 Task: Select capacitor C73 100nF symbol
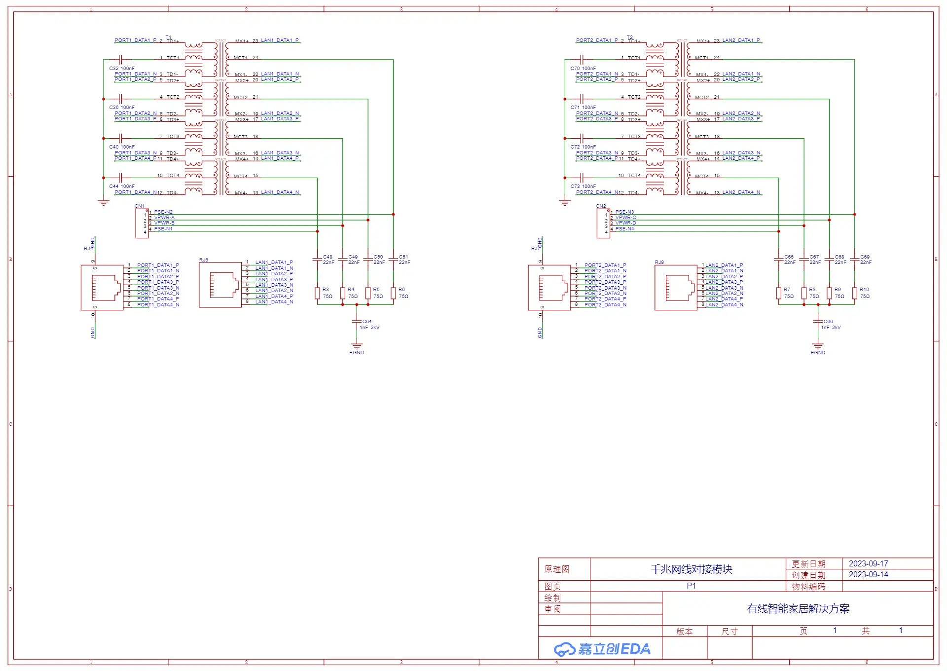tap(582, 178)
